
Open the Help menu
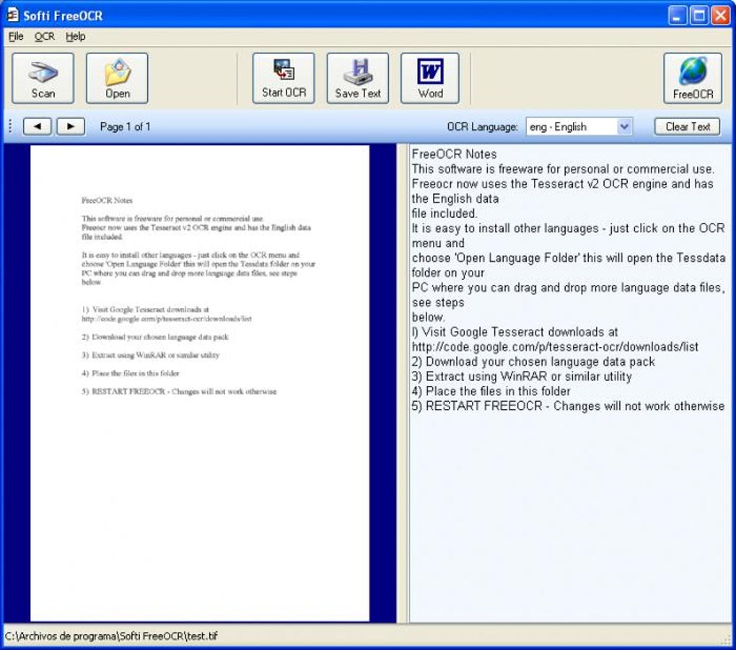coord(75,37)
